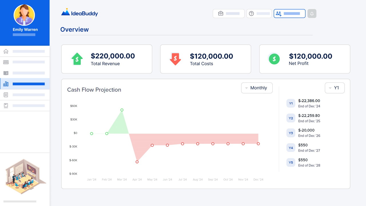Image resolution: width=366 pixels, height=206 pixels.
Task: Open the bar chart sidebar item
Action: point(6,84)
